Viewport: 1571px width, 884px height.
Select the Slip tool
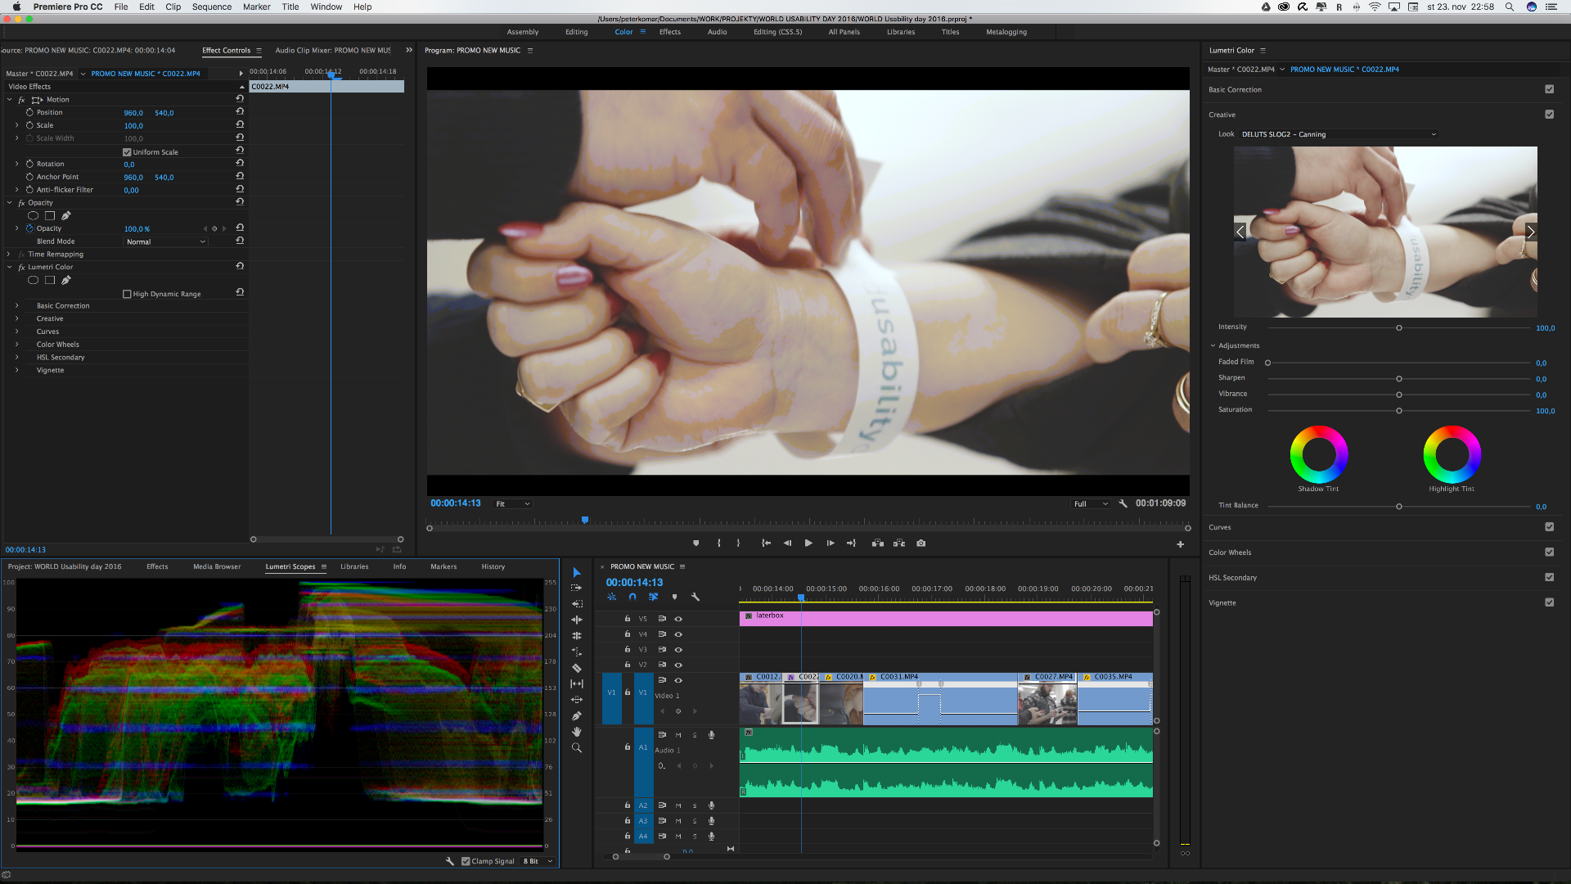[x=577, y=683]
